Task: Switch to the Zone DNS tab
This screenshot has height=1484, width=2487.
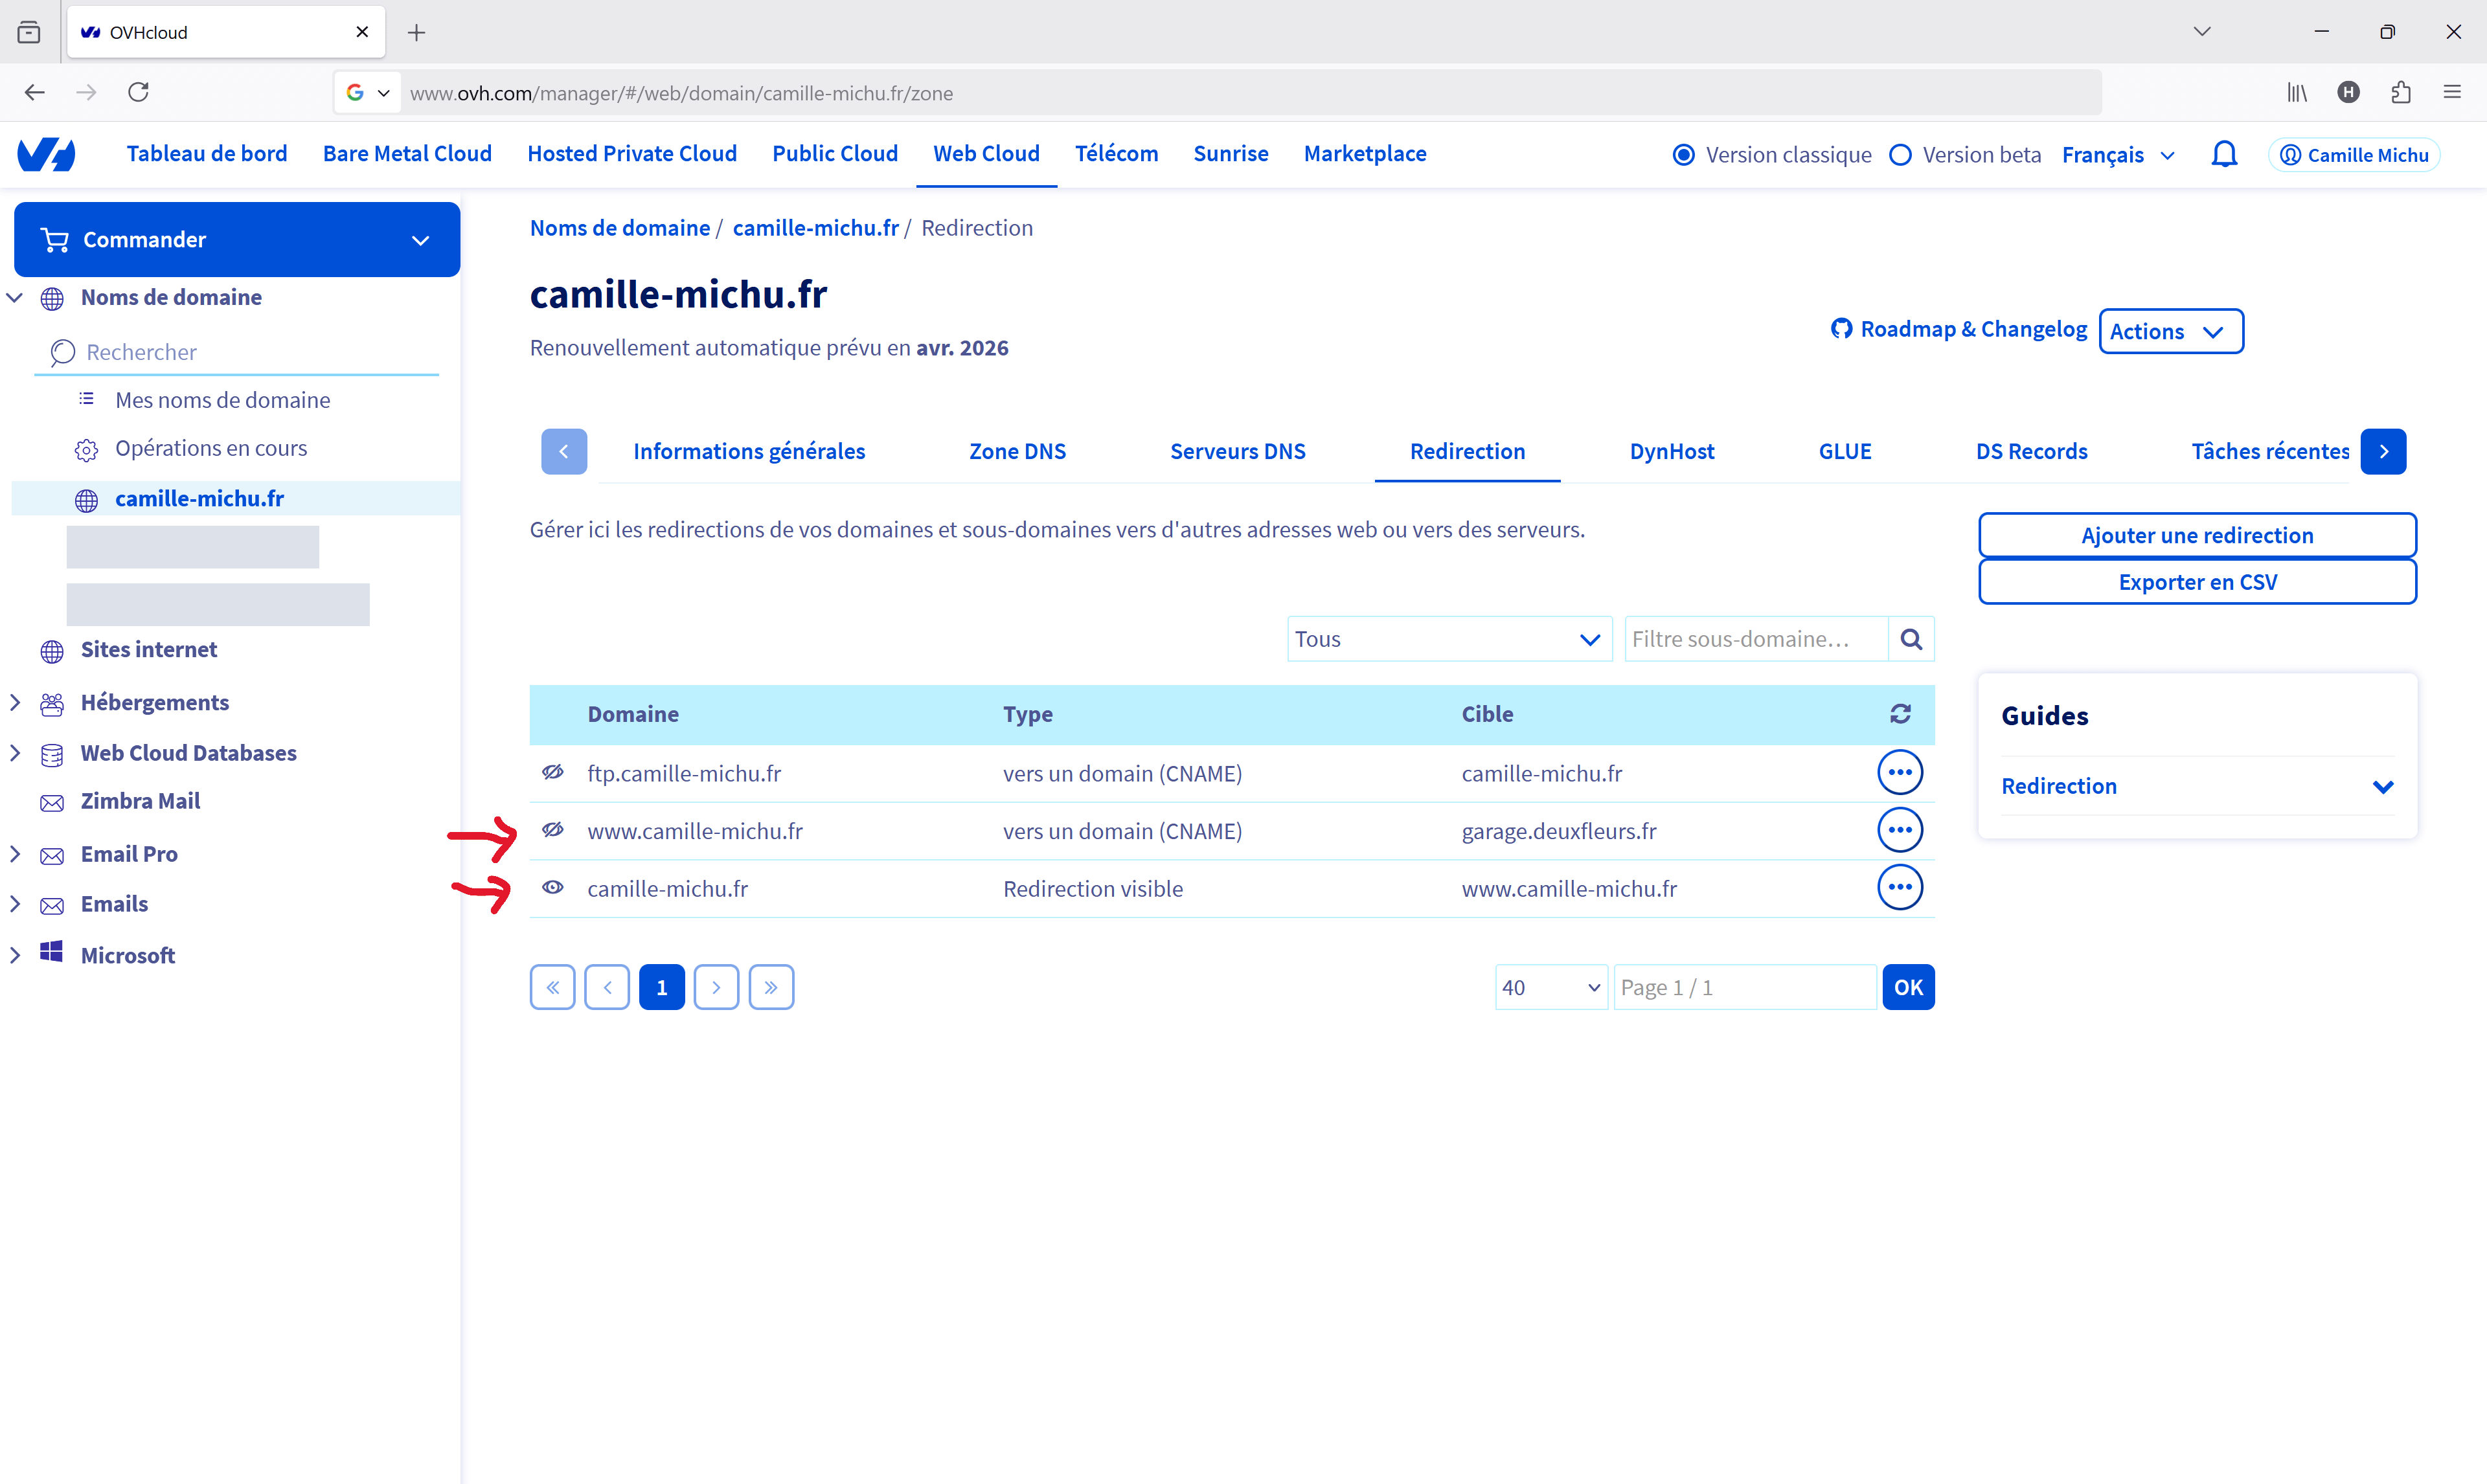Action: click(x=1017, y=451)
